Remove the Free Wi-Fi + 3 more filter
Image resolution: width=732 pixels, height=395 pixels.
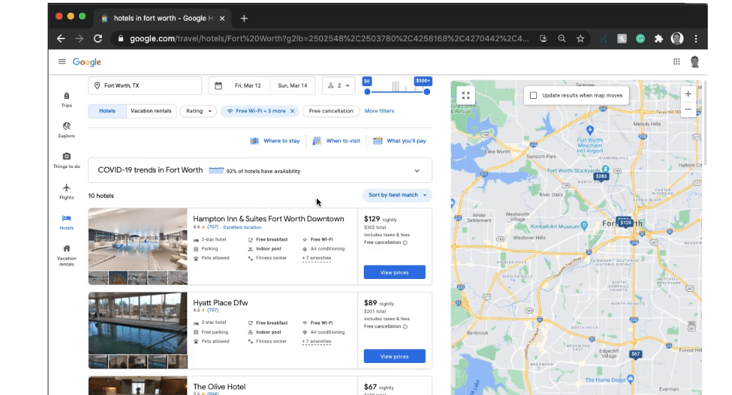[x=292, y=111]
